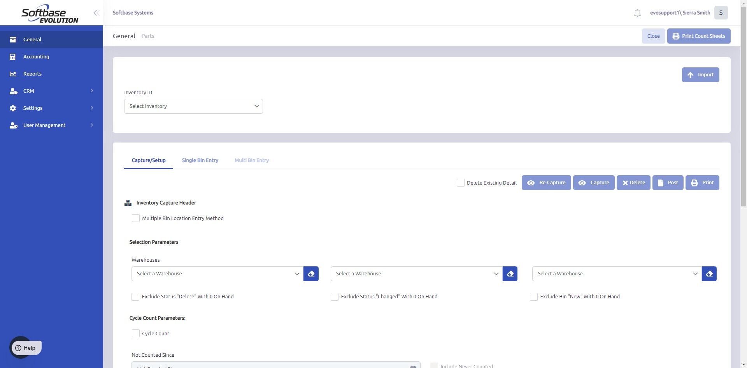Click Print Count Sheets

point(699,36)
